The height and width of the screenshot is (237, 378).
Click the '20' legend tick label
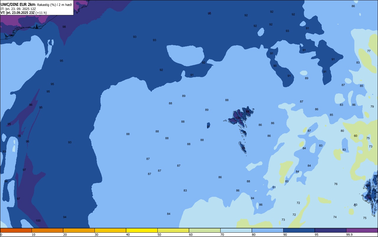pyautogui.click(x=65, y=235)
